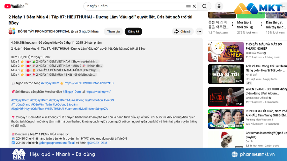This screenshot has width=287, height=161.
Task: Open the three-dot more actions menu
Action: point(199,31)
